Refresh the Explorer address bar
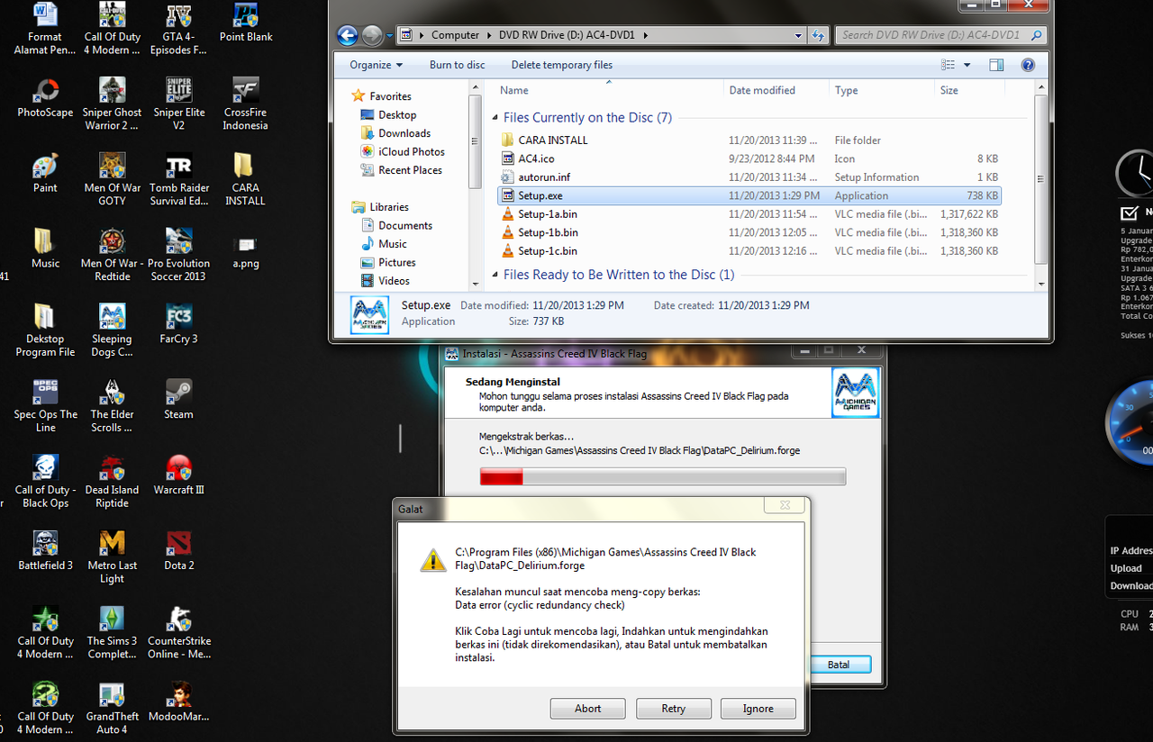 818,36
